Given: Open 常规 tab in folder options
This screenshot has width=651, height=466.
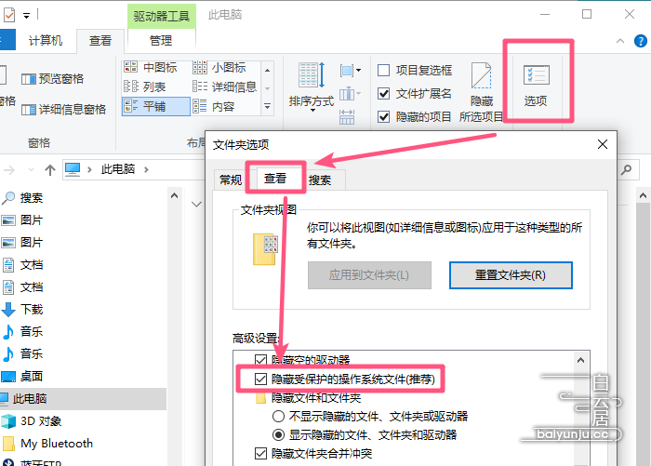Looking at the screenshot, I should pyautogui.click(x=231, y=180).
